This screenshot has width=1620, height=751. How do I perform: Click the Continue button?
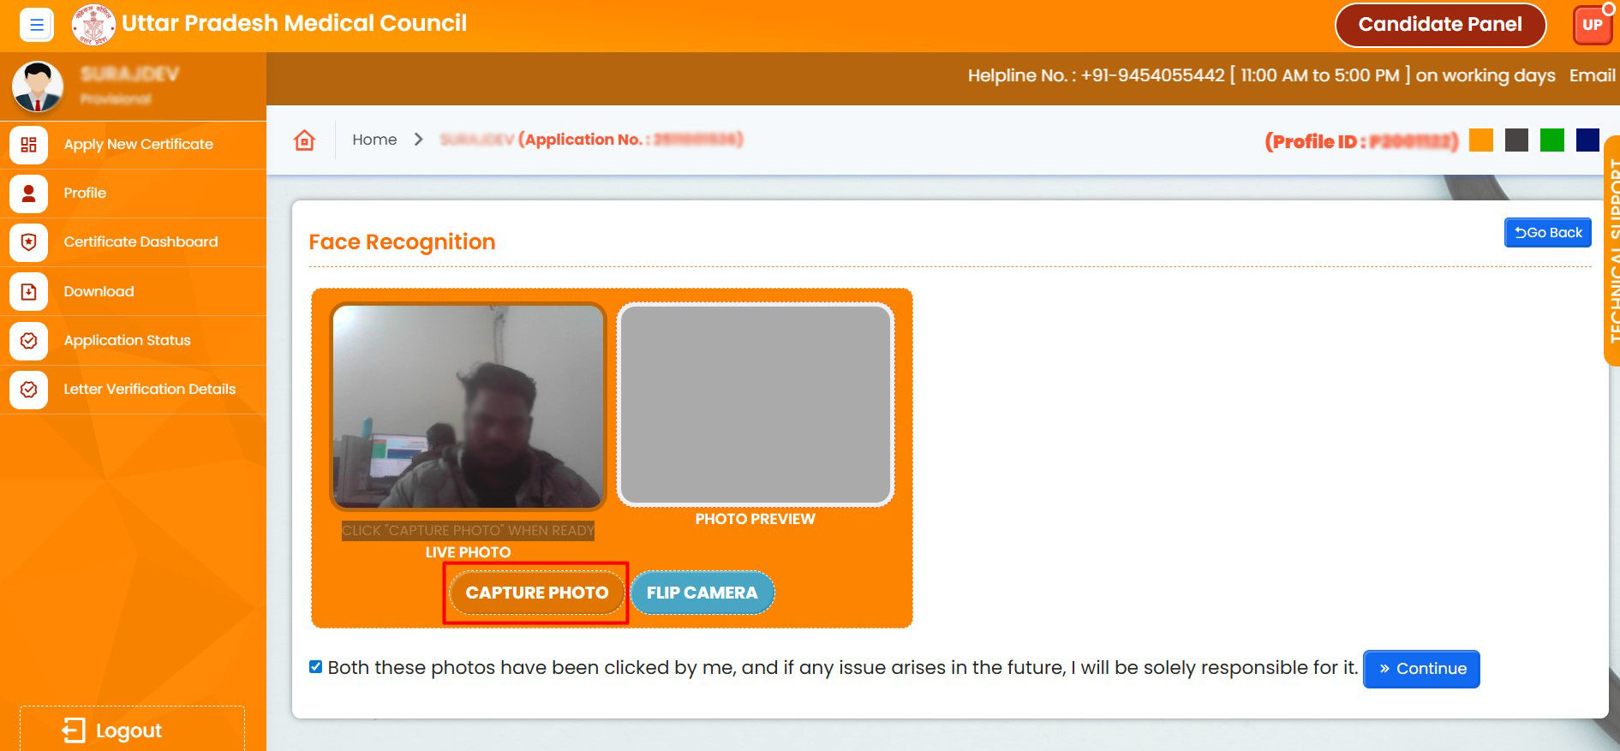pyautogui.click(x=1421, y=669)
